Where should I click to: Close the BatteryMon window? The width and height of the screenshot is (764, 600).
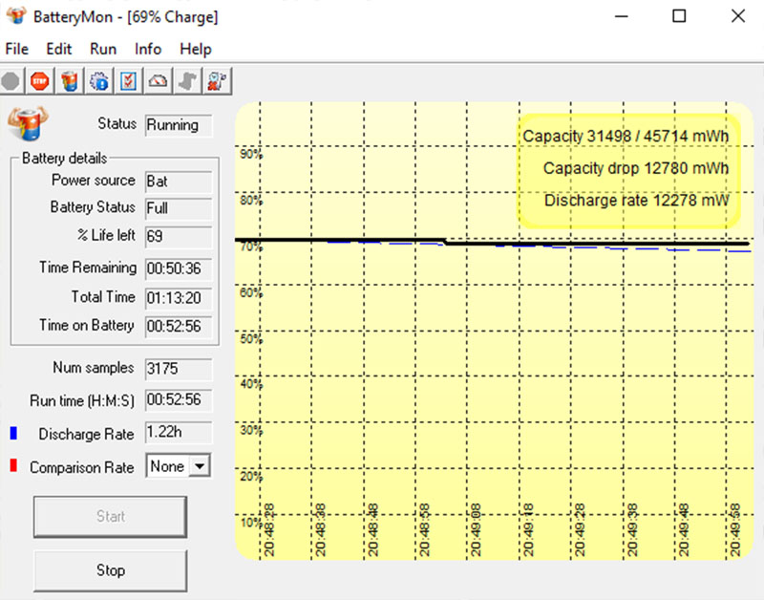[738, 16]
